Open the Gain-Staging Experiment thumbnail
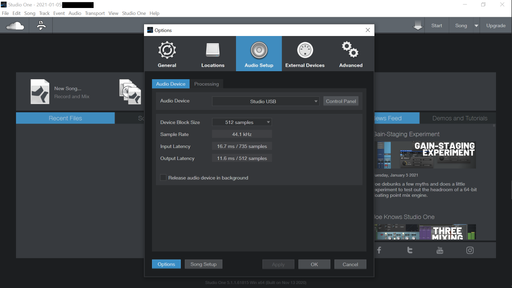 (x=425, y=155)
